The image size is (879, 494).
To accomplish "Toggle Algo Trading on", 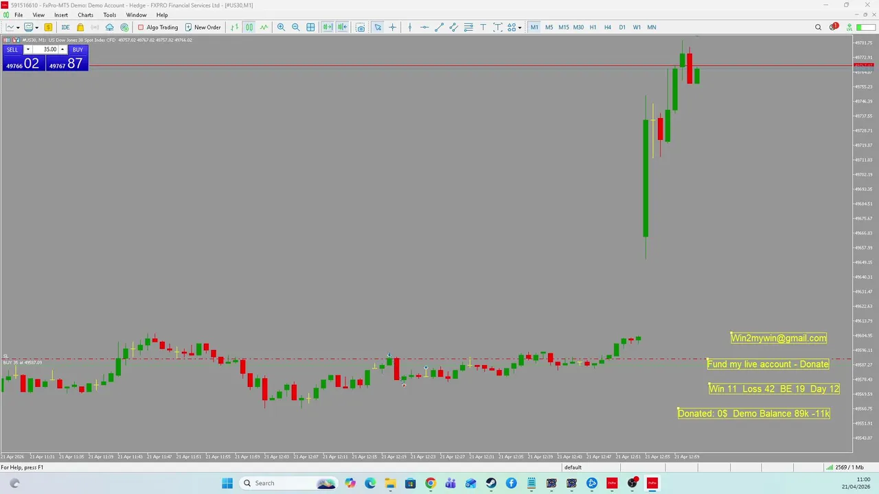I will pos(157,27).
